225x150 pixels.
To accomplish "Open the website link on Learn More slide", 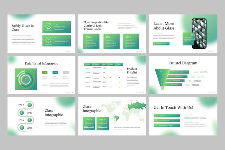I will coord(161,43).
